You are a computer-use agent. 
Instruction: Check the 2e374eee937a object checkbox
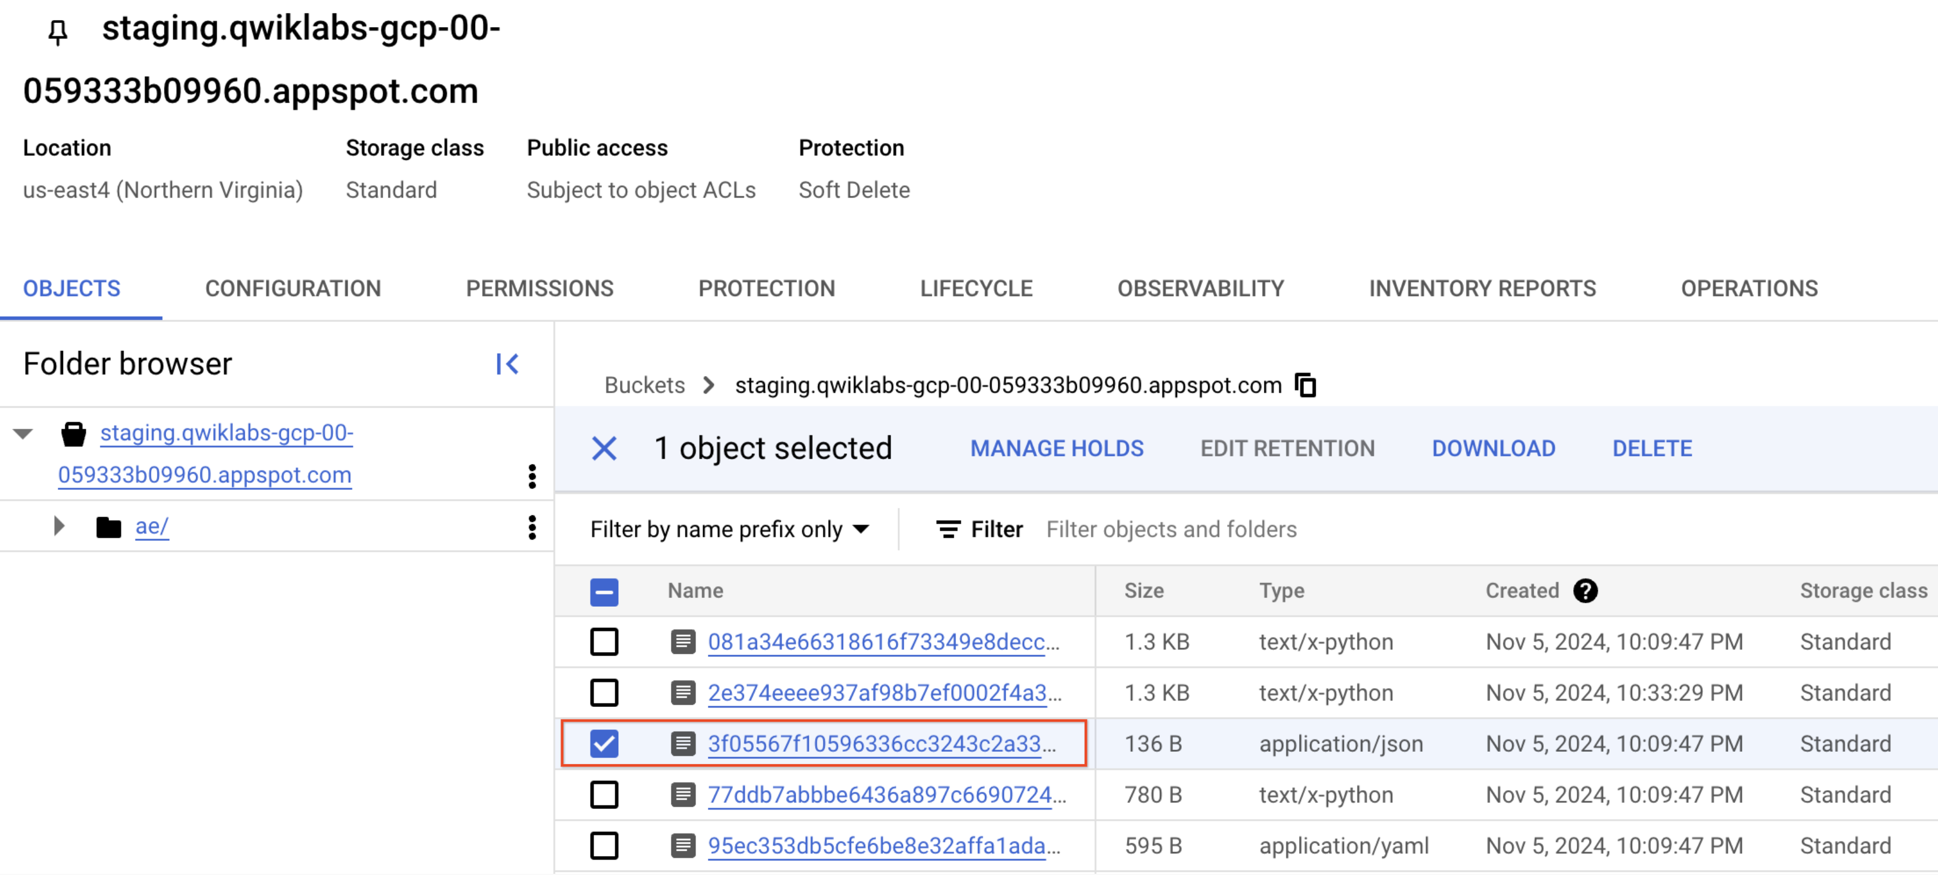click(604, 693)
